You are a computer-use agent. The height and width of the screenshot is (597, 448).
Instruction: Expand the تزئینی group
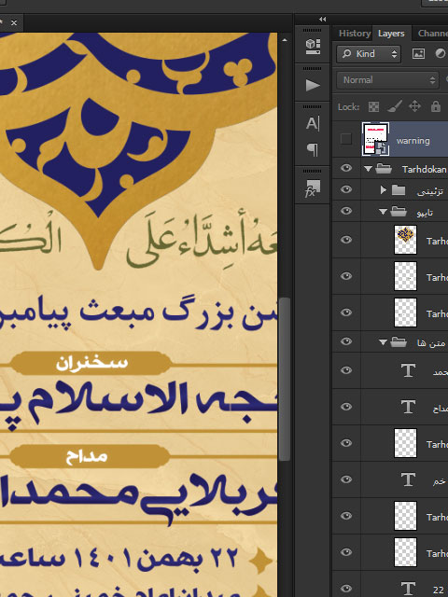tap(384, 189)
